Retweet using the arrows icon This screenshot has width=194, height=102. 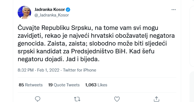(77, 99)
